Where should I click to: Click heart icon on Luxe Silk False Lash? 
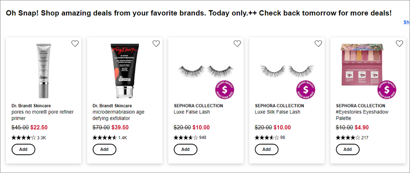pos(318,44)
